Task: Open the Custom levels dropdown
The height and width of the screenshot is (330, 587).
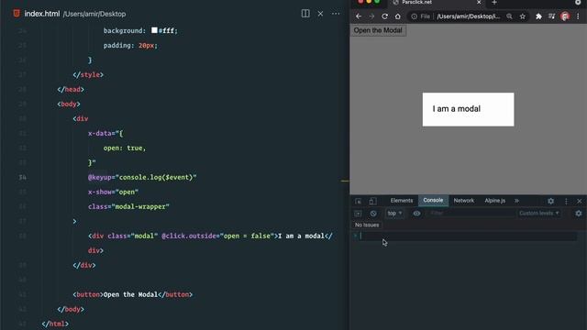Action: pos(539,214)
